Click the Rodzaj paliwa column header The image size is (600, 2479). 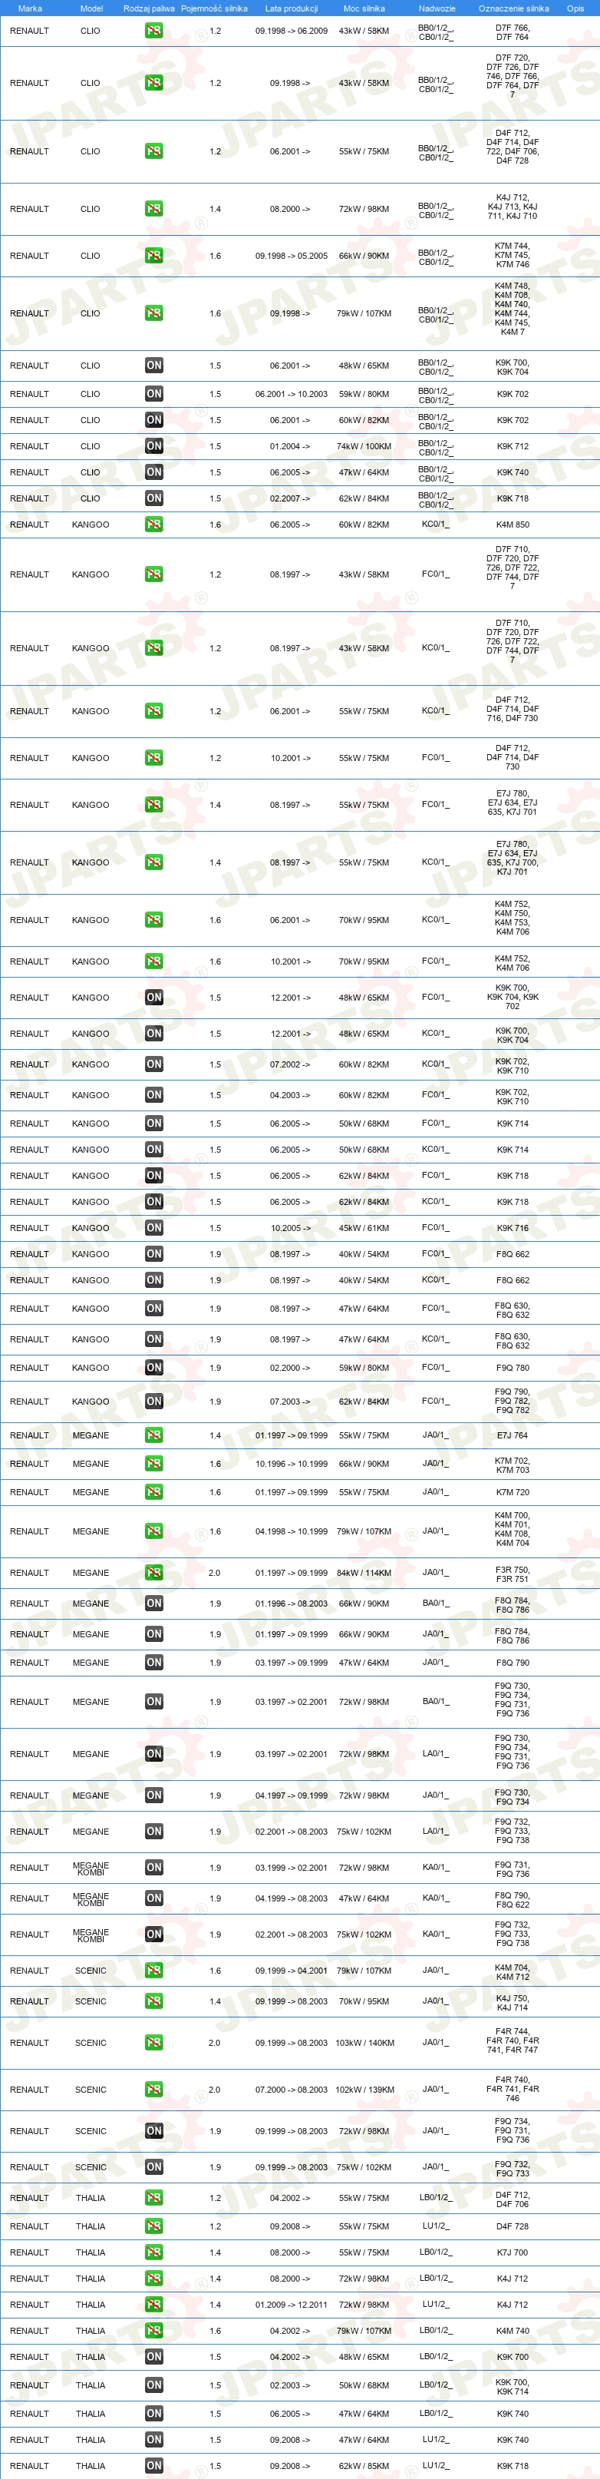(x=149, y=8)
